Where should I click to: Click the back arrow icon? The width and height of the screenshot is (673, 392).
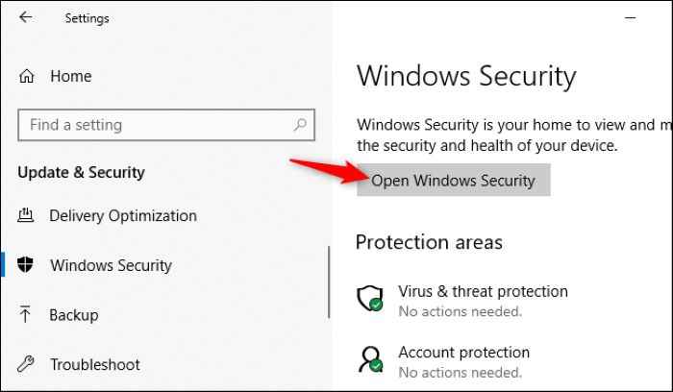coord(25,17)
